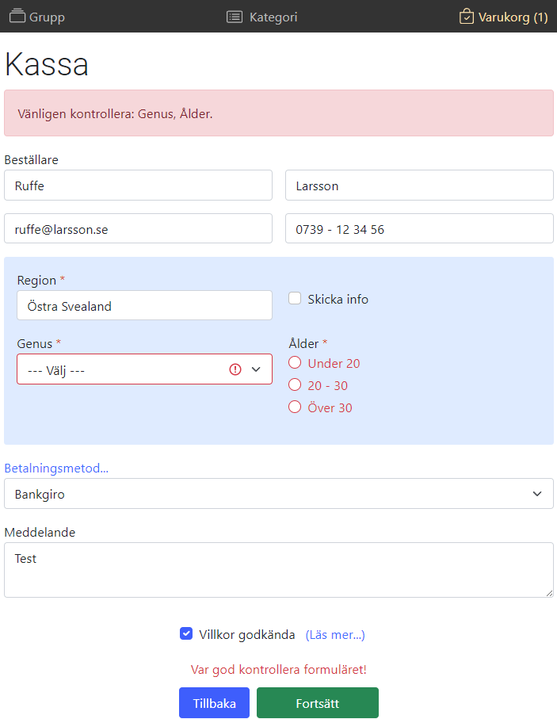Image resolution: width=557 pixels, height=719 pixels.
Task: Enable the Skicka info checkbox
Action: [295, 299]
